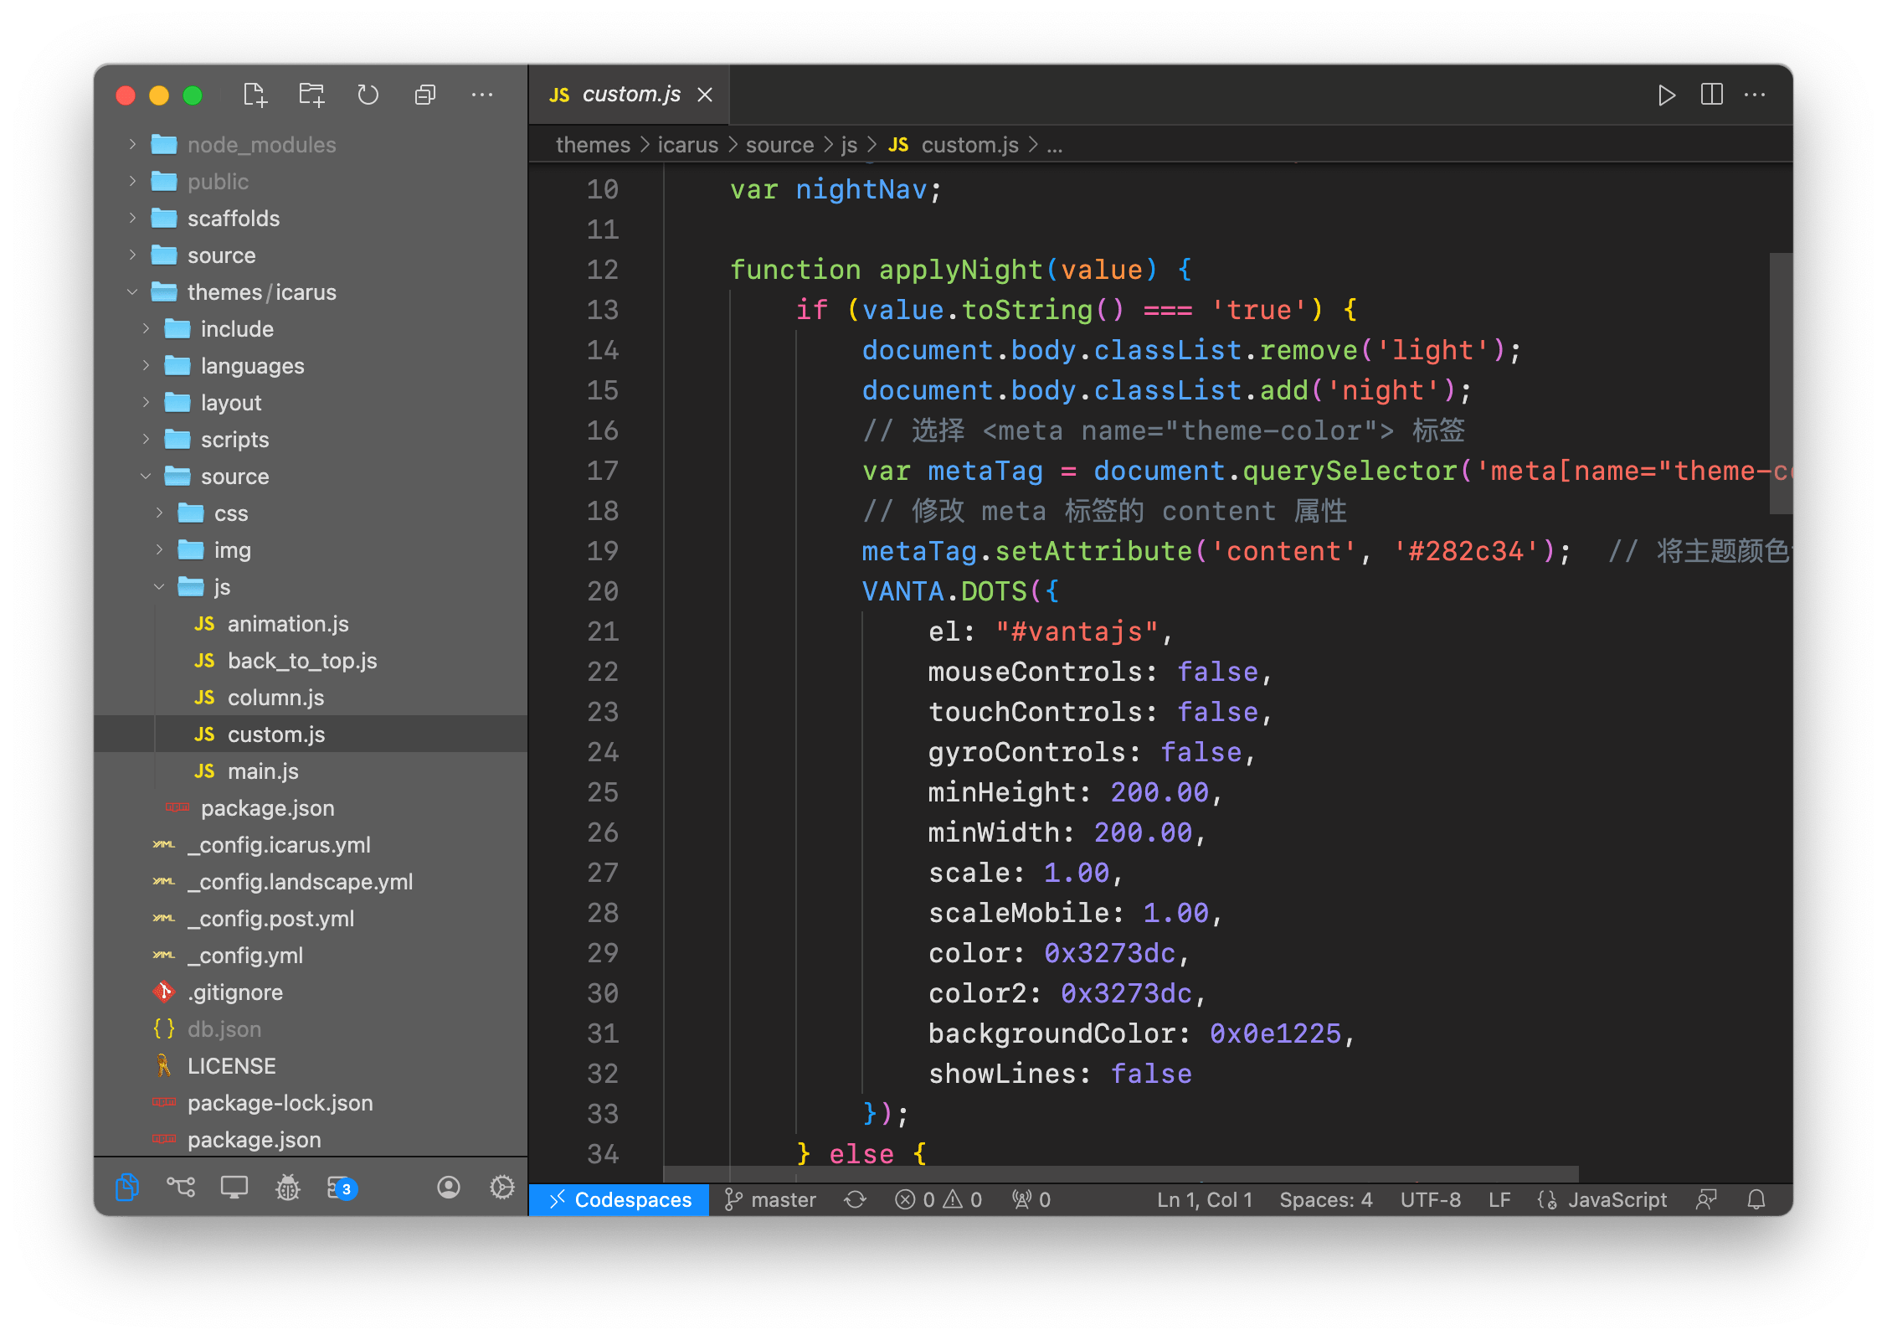Refresh the file explorer

(368, 95)
